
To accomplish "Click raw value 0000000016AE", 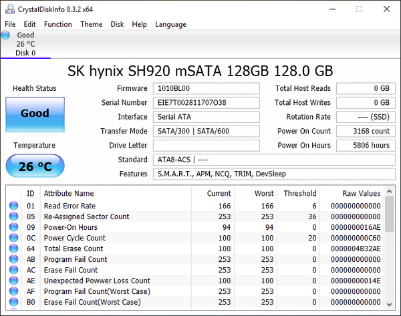I will (x=356, y=227).
